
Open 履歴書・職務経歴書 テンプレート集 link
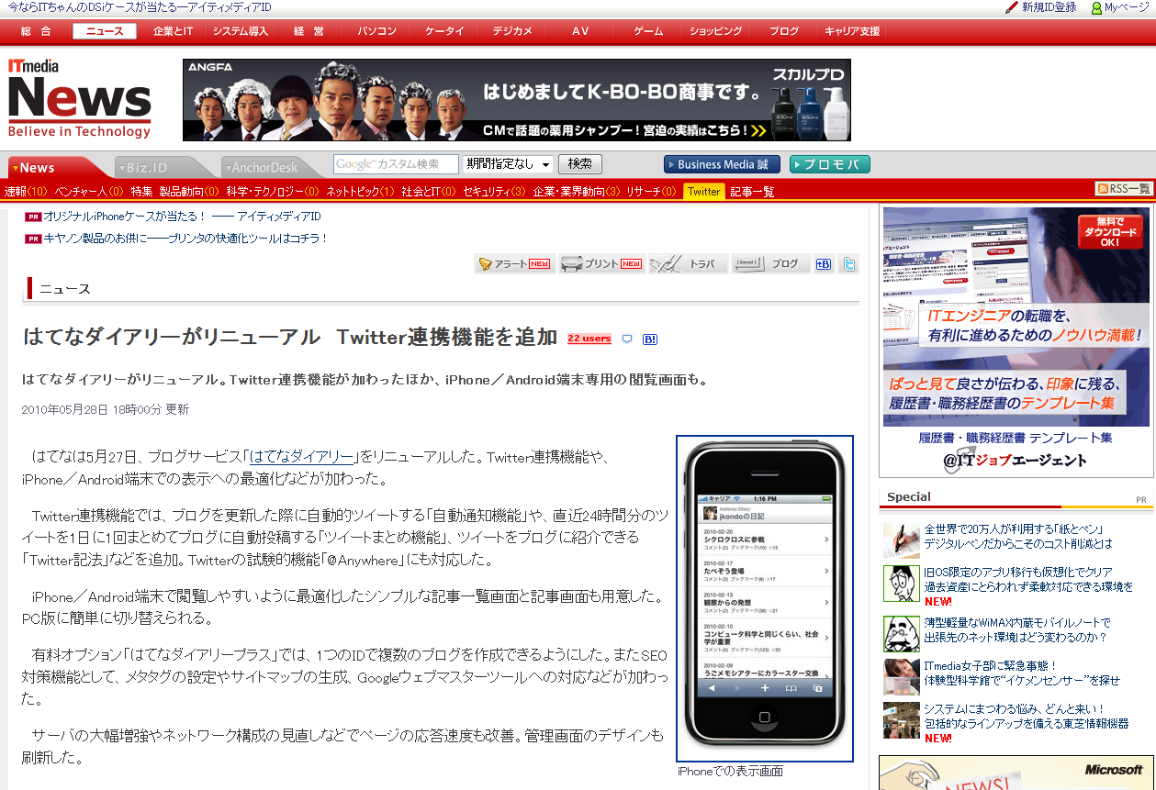pos(1016,438)
